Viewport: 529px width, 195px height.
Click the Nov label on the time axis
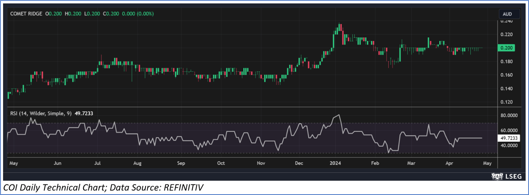tap(261, 163)
